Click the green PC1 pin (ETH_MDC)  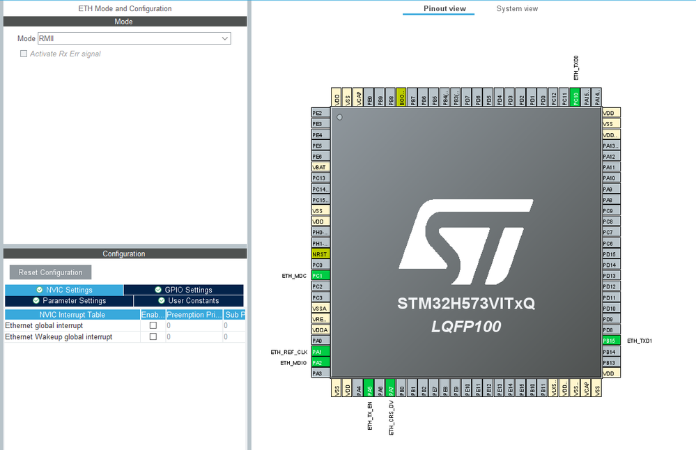pyautogui.click(x=320, y=276)
